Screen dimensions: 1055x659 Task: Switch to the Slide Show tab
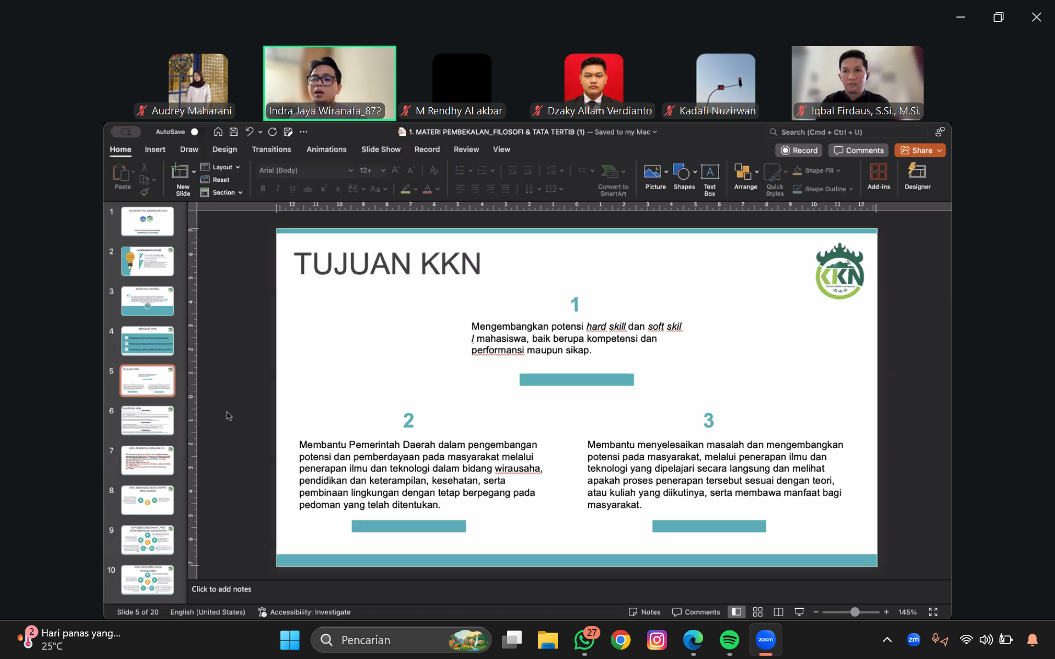pyautogui.click(x=380, y=149)
